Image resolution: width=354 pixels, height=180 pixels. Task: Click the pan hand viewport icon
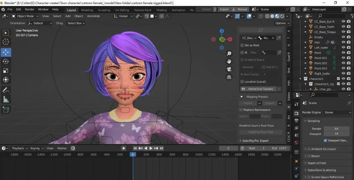pos(229,62)
